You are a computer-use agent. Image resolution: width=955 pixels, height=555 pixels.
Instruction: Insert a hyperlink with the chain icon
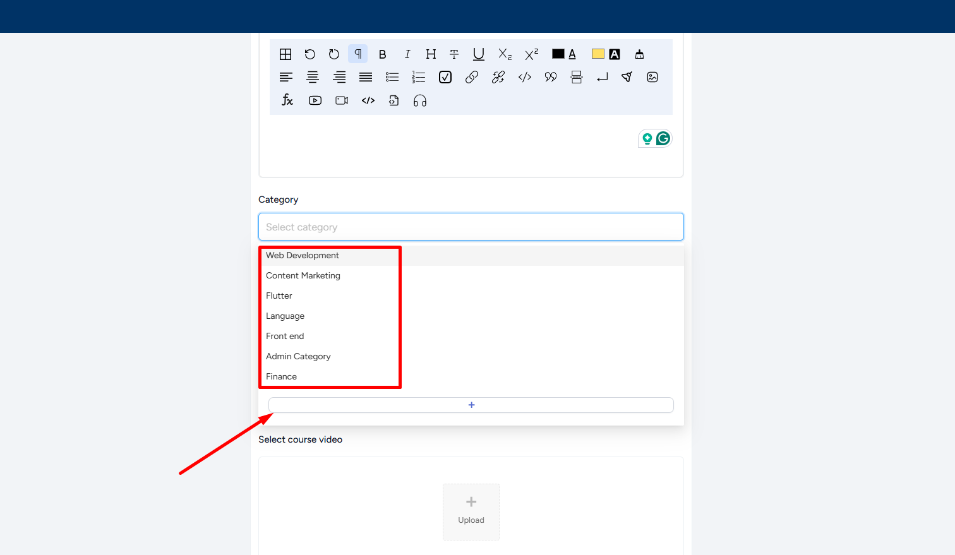pos(472,77)
